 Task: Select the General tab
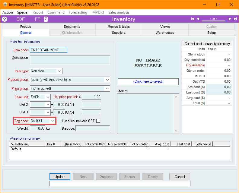click(26, 33)
